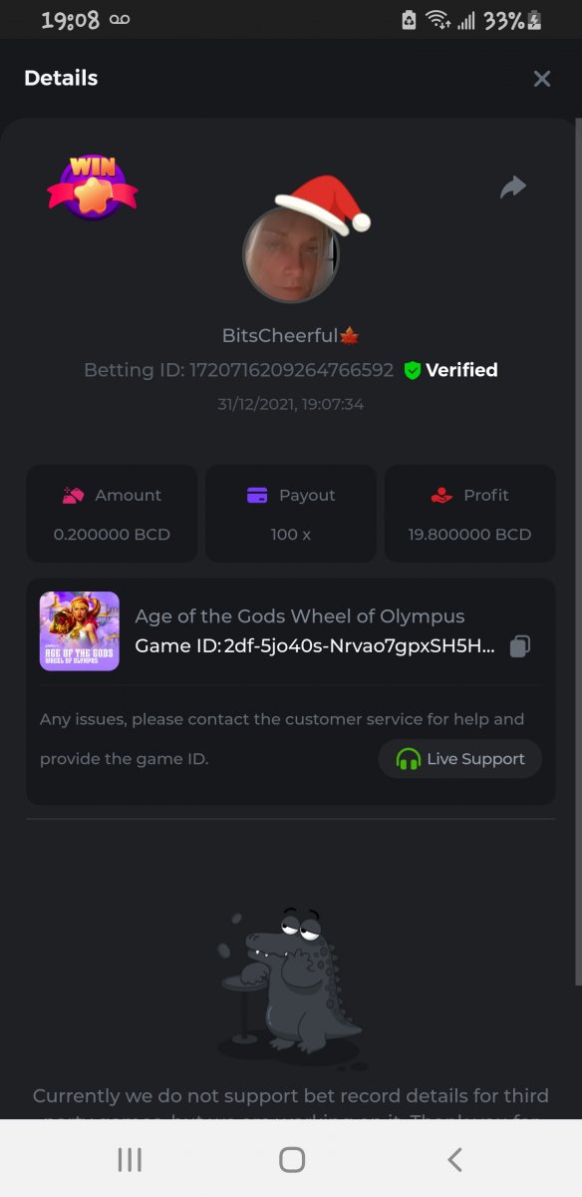Tap the BitsCheerful username
The height and width of the screenshot is (1197, 582).
pos(282,336)
